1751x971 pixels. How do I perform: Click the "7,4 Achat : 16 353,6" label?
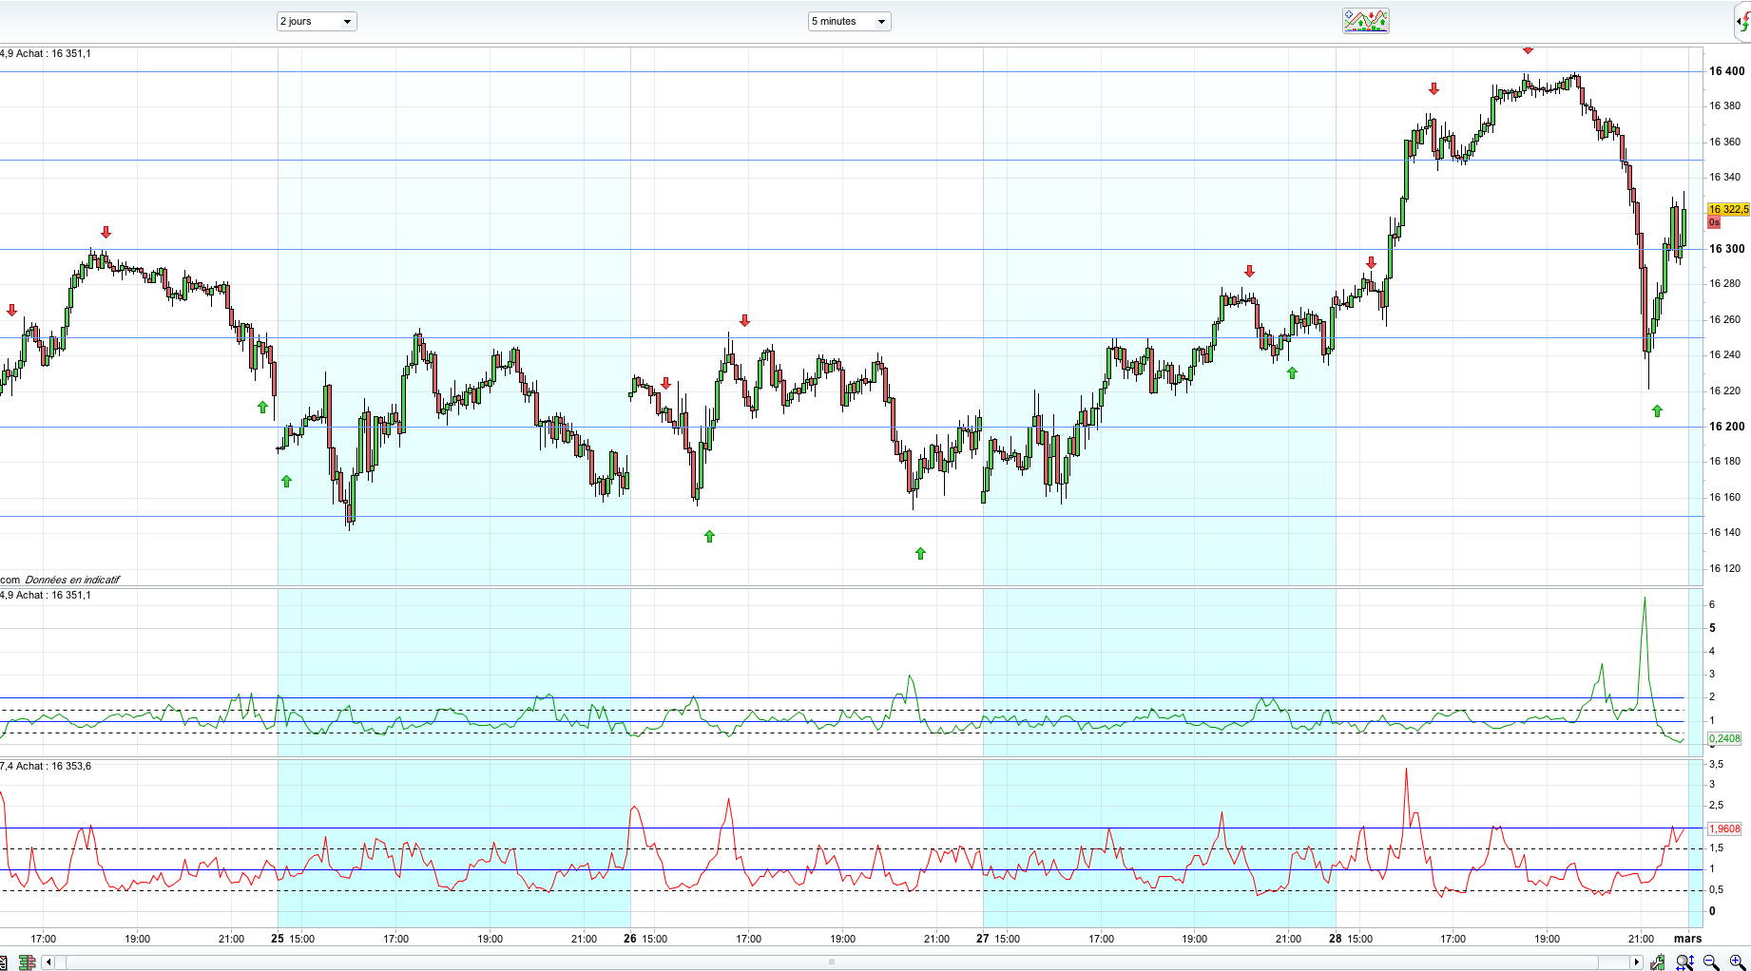tap(46, 766)
